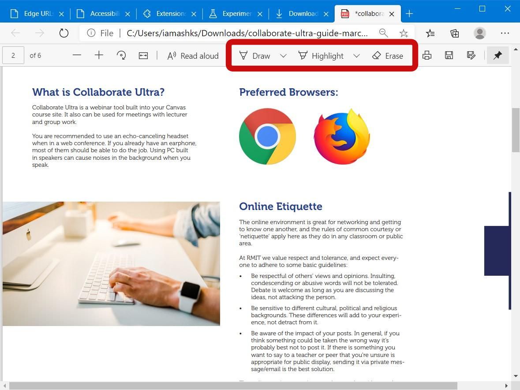
Task: Click the keyboard and iMac photo
Action: click(112, 264)
